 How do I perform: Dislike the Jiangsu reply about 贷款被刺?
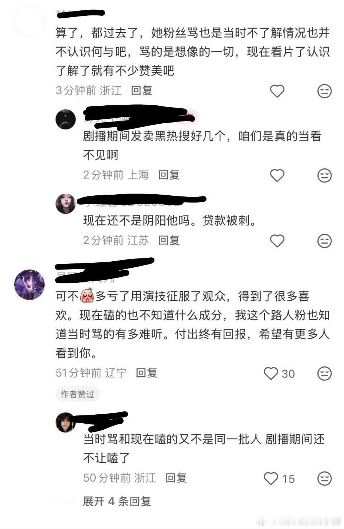[324, 241]
